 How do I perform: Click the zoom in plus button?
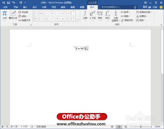click(x=151, y=127)
